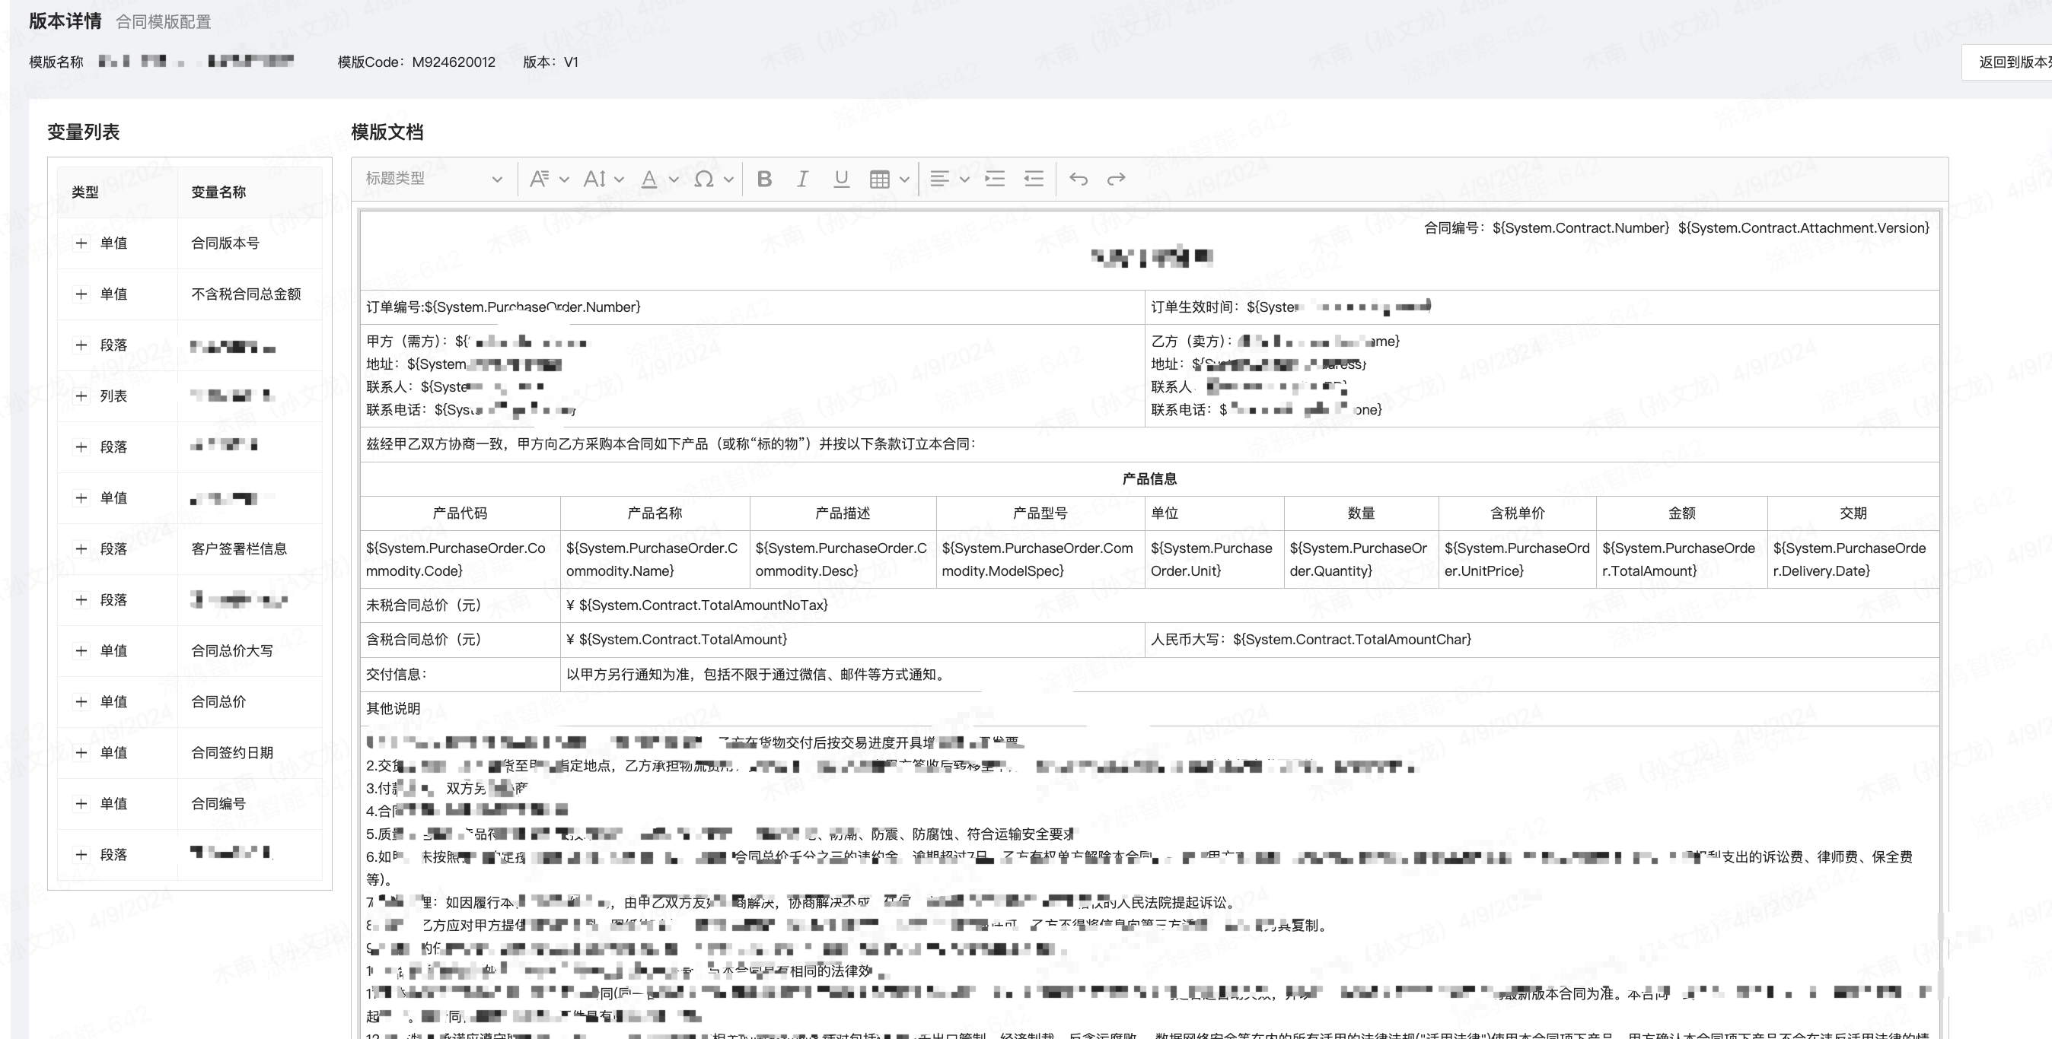2052x1039 pixels.
Task: Click the 含税单价 column header cell
Action: (1518, 513)
